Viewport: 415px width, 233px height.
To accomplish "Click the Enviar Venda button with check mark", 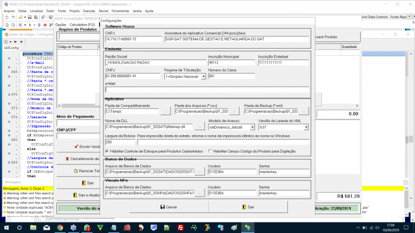I will [x=87, y=147].
